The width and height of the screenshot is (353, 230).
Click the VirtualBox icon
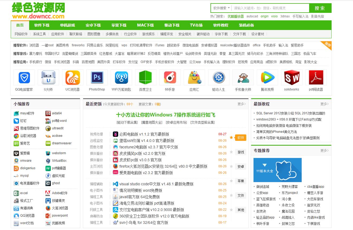(x=48, y=161)
